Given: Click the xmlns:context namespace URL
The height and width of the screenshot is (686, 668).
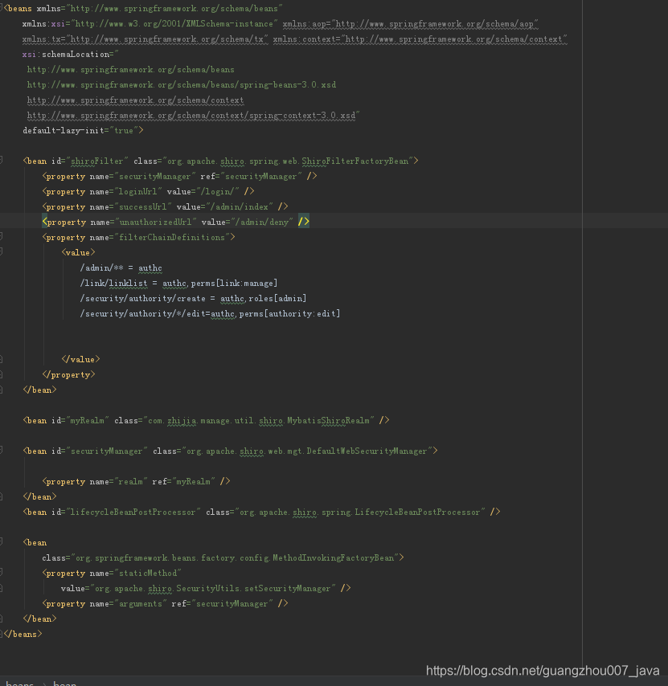Looking at the screenshot, I should [x=456, y=39].
